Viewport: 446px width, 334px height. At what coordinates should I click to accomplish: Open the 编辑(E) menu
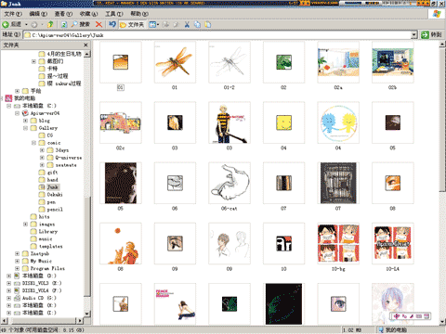pyautogui.click(x=38, y=14)
